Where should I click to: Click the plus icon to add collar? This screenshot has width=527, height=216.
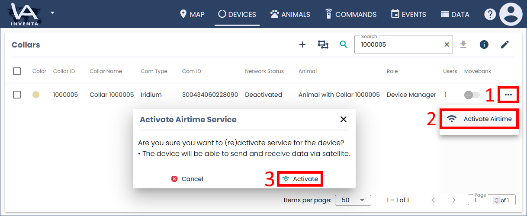point(302,44)
